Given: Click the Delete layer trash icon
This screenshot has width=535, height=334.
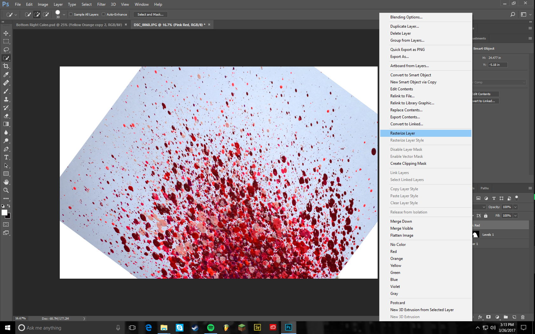Looking at the screenshot, I should tap(523, 317).
